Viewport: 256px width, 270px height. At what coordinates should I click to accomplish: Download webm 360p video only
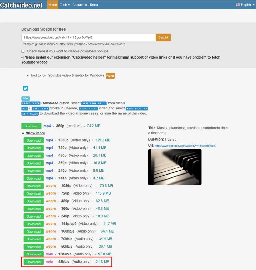(33, 209)
